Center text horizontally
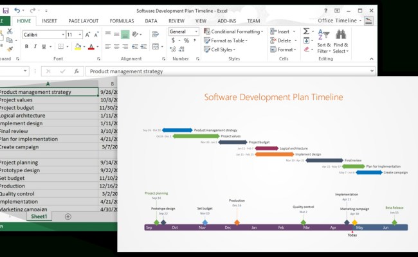This screenshot has height=257, width=418. click(x=116, y=47)
